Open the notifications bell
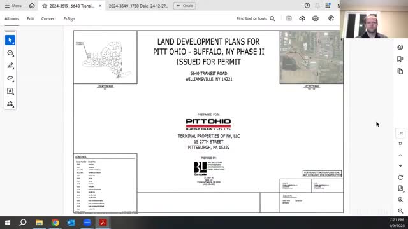Viewport: 408px width, 229px height. 317,6
